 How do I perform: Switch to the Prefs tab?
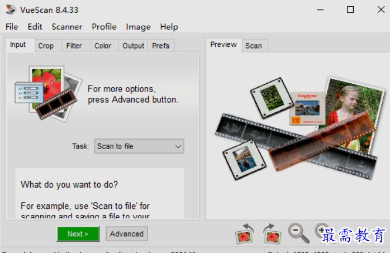tap(161, 46)
